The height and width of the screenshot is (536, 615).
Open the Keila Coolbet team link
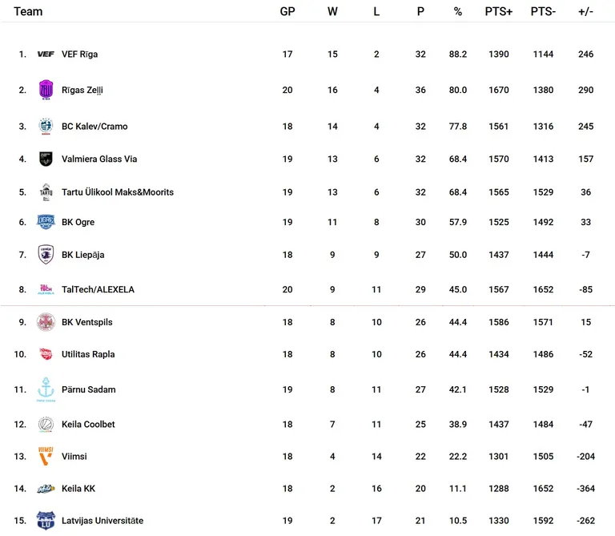[88, 424]
